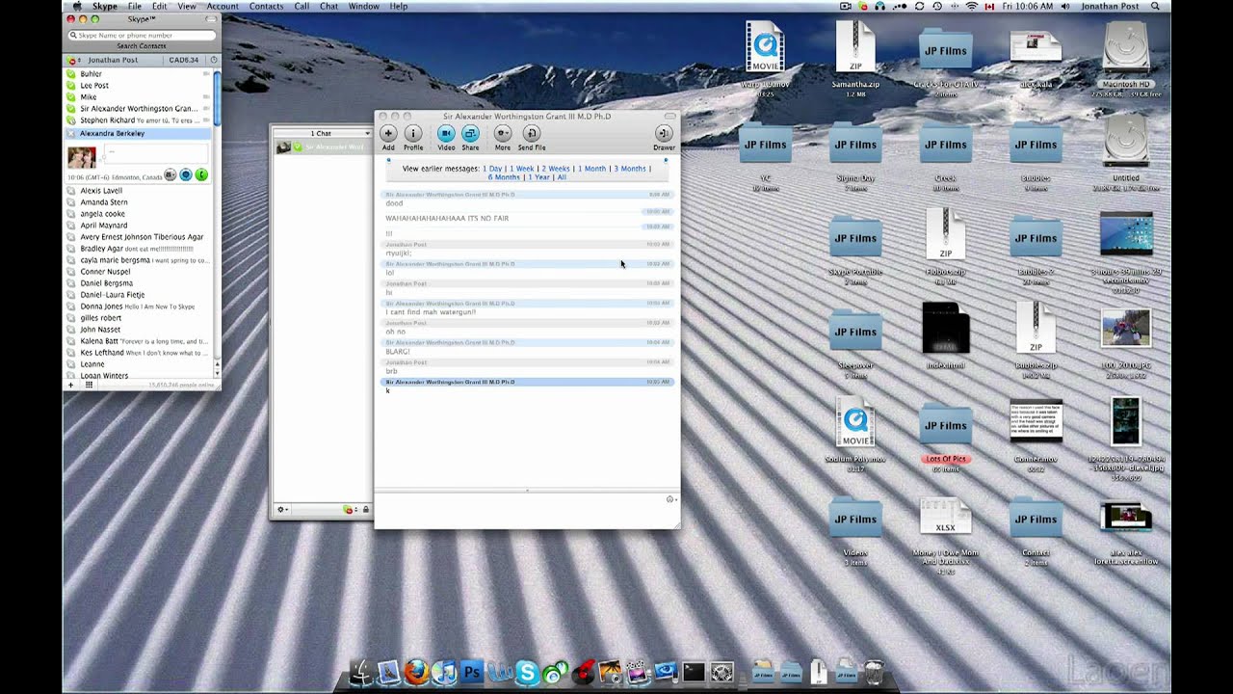This screenshot has height=694, width=1233.
Task: Select contact Donna Jones
Action: [138, 307]
